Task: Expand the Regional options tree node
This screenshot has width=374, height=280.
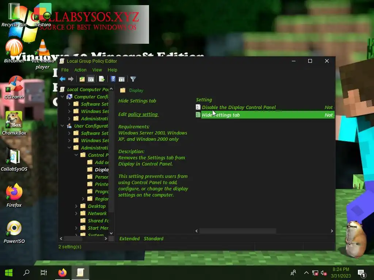Action: (83, 199)
